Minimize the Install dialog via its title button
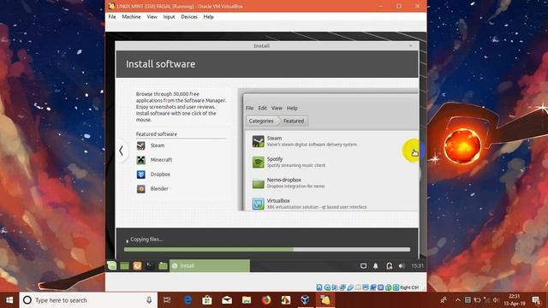The image size is (548, 308). 410,45
